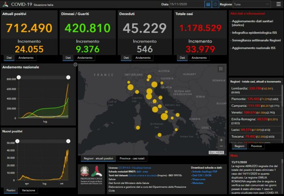Image resolution: width=284 pixels, height=196 pixels.
Task: Open the calendar date picker
Action: click(x=208, y=4)
